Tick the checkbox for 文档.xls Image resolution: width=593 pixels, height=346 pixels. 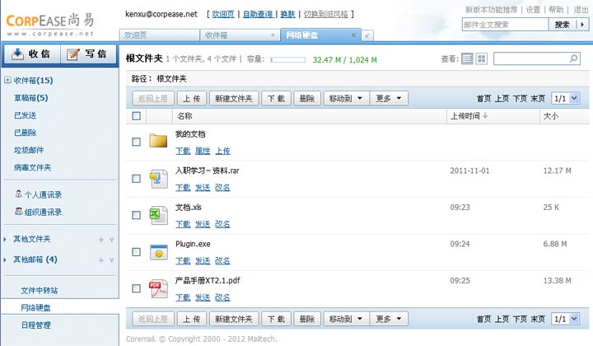point(137,216)
